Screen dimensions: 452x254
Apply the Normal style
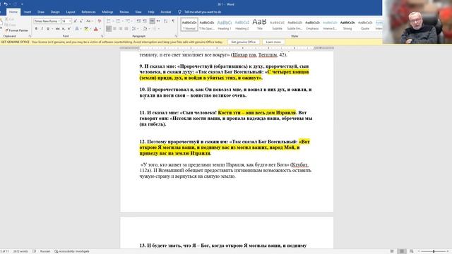189,25
